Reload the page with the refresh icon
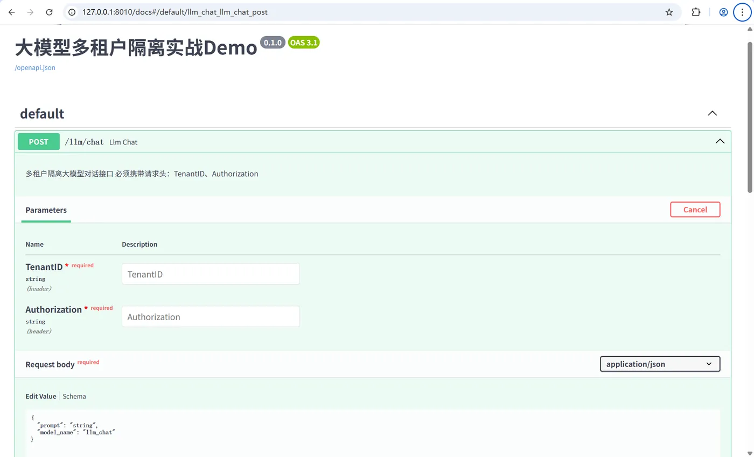754x457 pixels. [50, 12]
